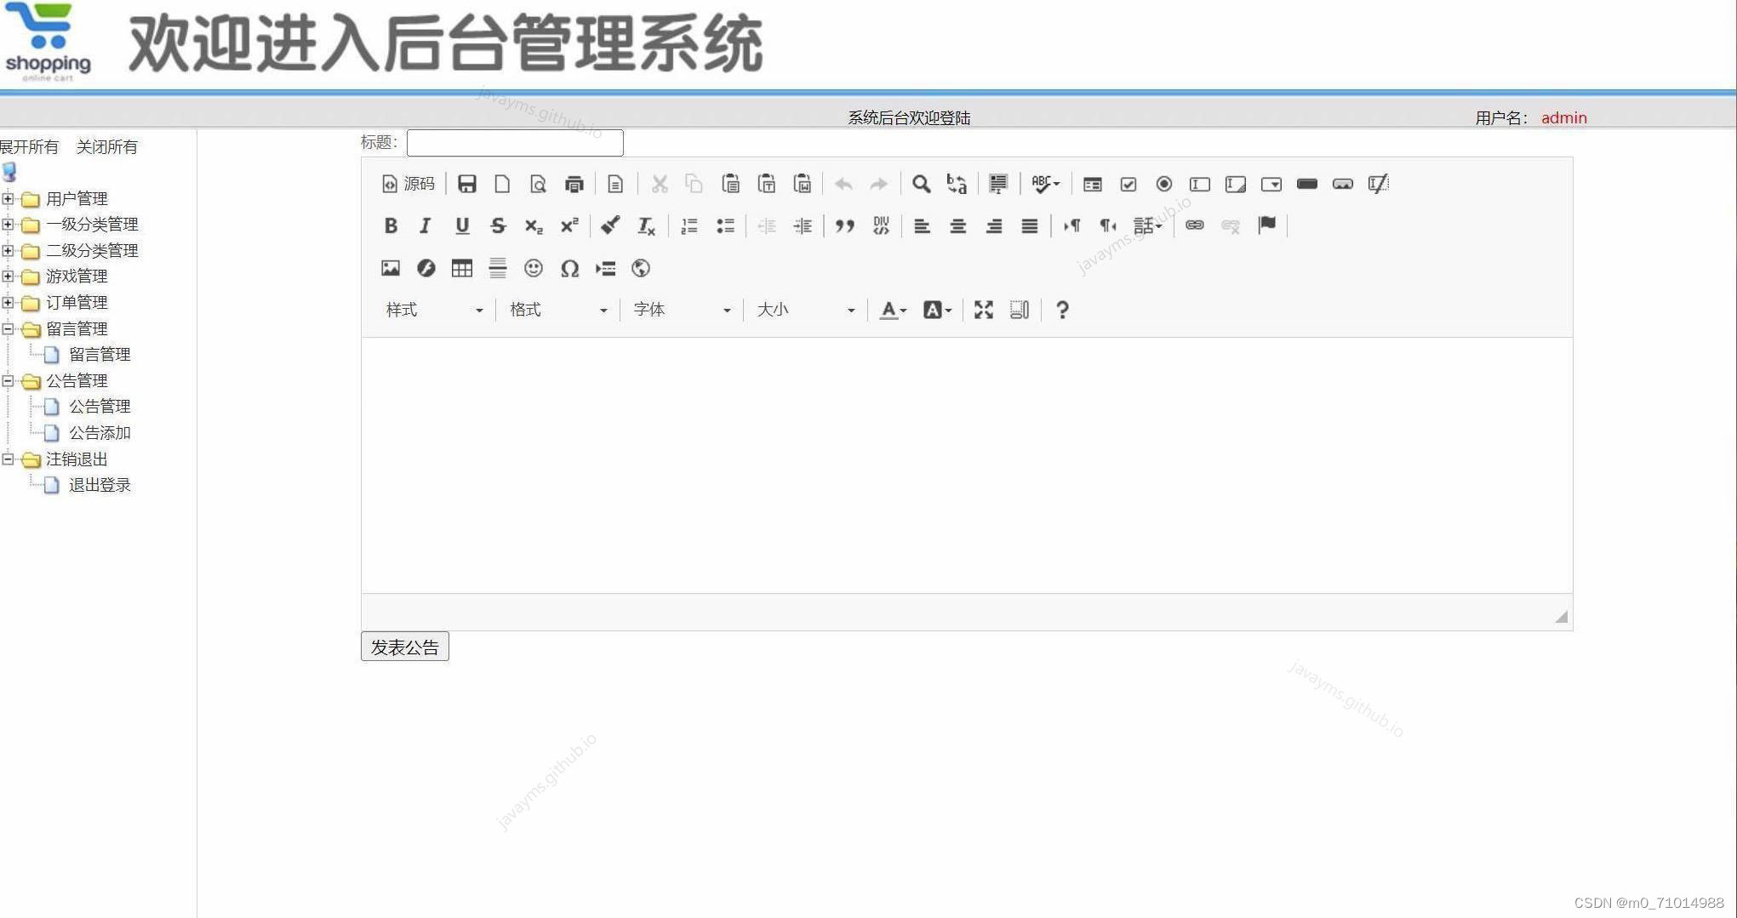
Task: Insert a hidden field form element
Action: coord(1379,184)
